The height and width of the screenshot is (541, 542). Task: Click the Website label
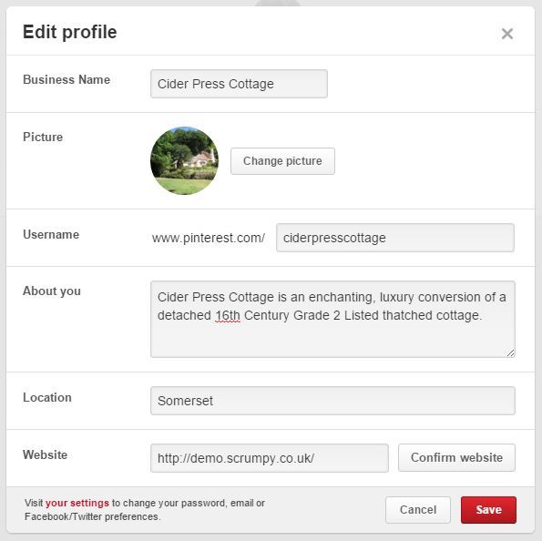click(x=45, y=454)
